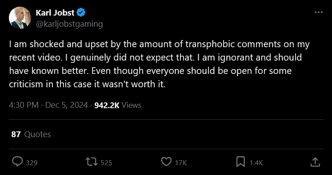This screenshot has height=175, width=332.
Task: Click the Karl Jobst display name
Action: [55, 13]
